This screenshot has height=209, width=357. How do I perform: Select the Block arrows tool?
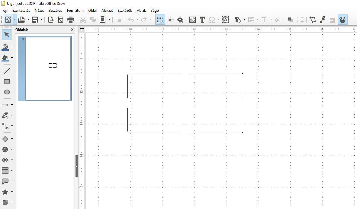click(5, 160)
